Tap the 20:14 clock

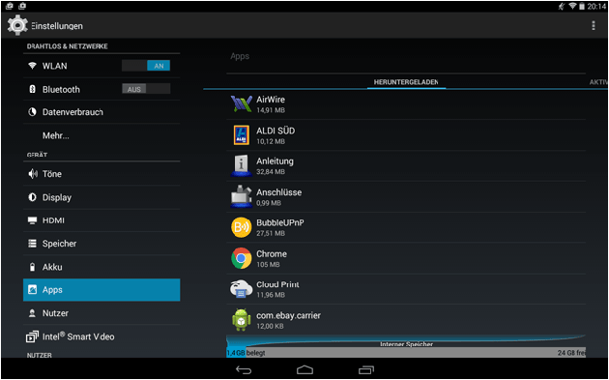tap(596, 6)
